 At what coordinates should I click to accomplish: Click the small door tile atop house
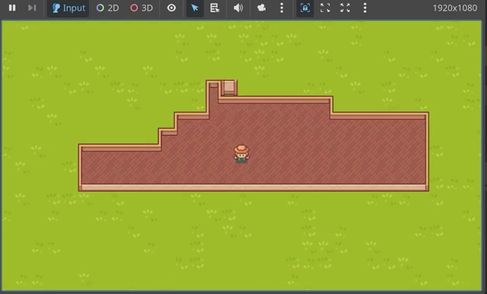point(229,88)
